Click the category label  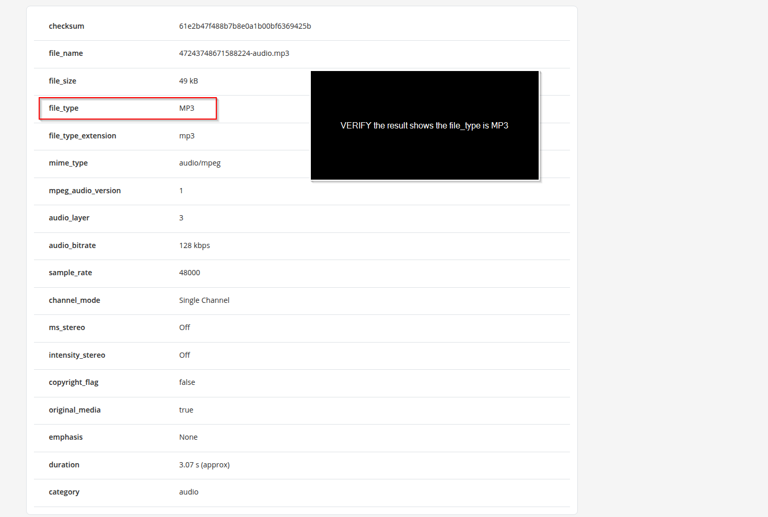[64, 492]
